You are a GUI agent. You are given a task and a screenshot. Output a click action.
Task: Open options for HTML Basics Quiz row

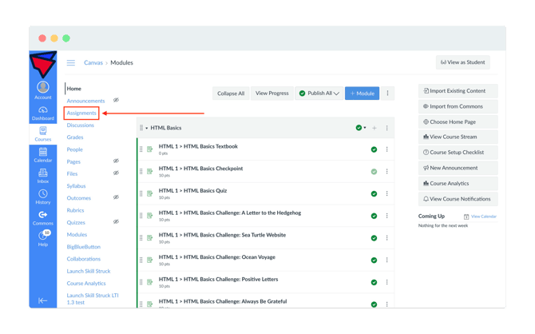(x=387, y=193)
